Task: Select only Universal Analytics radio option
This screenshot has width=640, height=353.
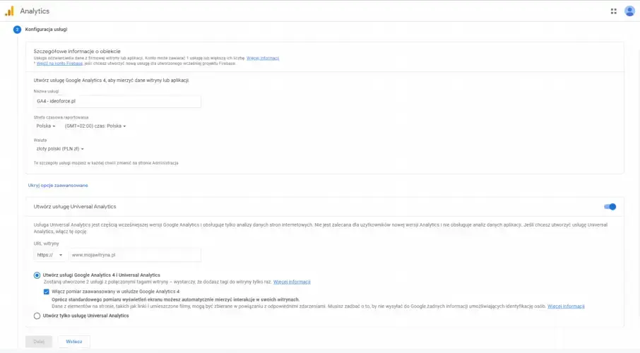Action: click(x=37, y=316)
